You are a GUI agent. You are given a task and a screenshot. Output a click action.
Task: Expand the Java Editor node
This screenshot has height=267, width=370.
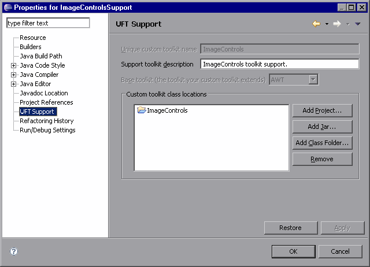click(x=14, y=84)
